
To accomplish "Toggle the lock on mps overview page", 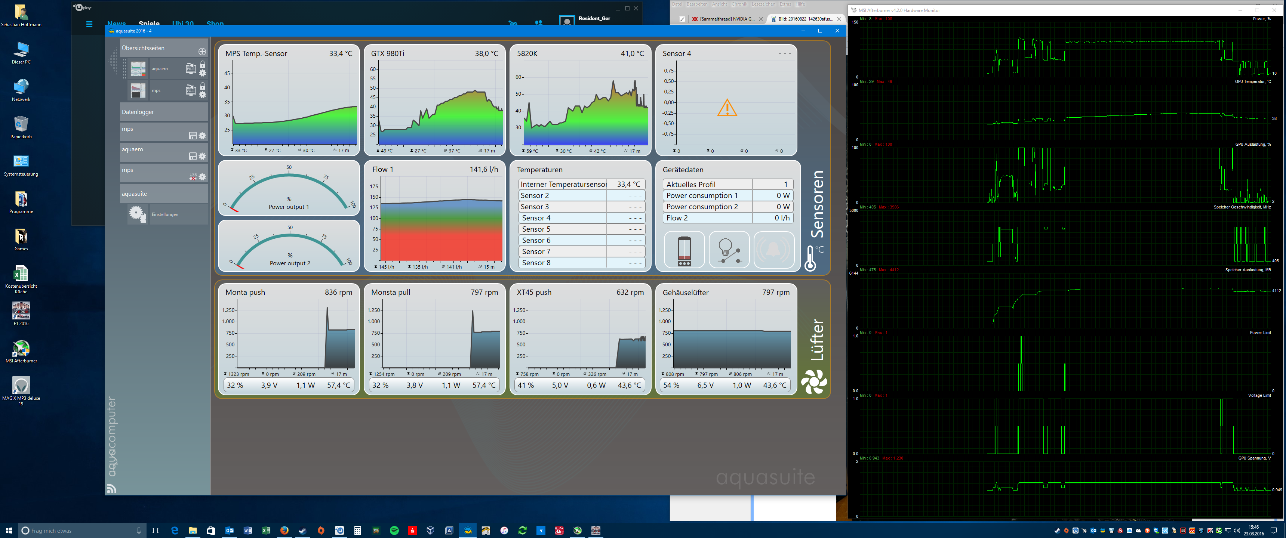I will 203,86.
